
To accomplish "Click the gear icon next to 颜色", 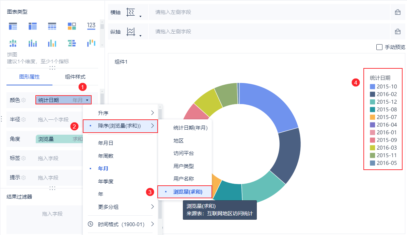I will 24,100.
